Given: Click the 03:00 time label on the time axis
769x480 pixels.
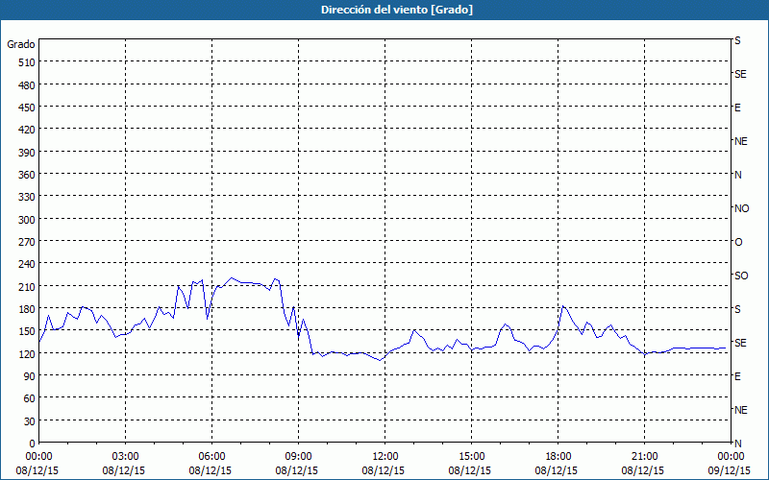Looking at the screenshot, I should 126,457.
